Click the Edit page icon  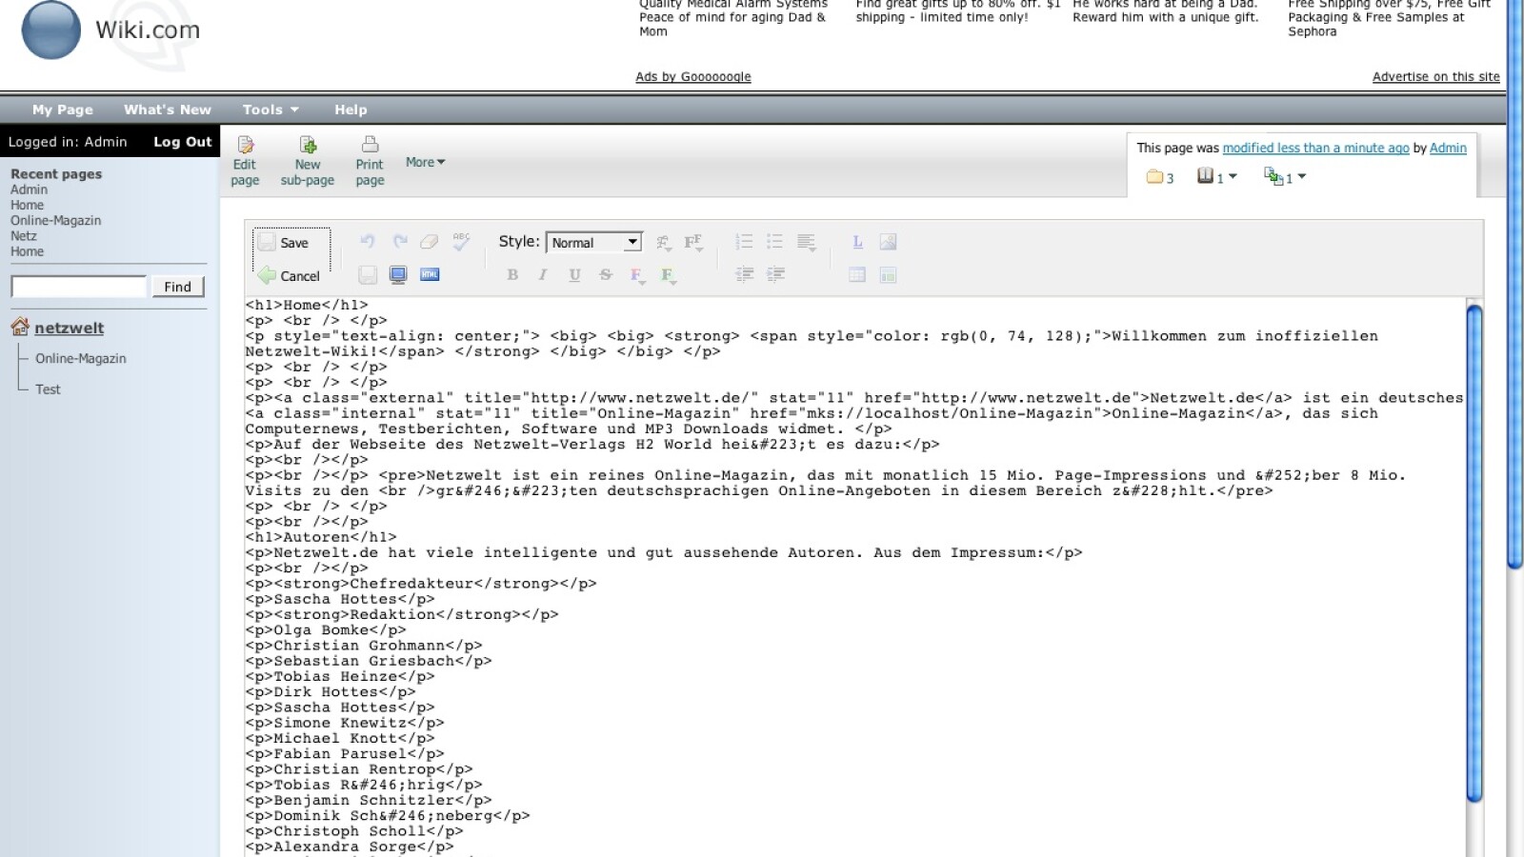tap(245, 146)
